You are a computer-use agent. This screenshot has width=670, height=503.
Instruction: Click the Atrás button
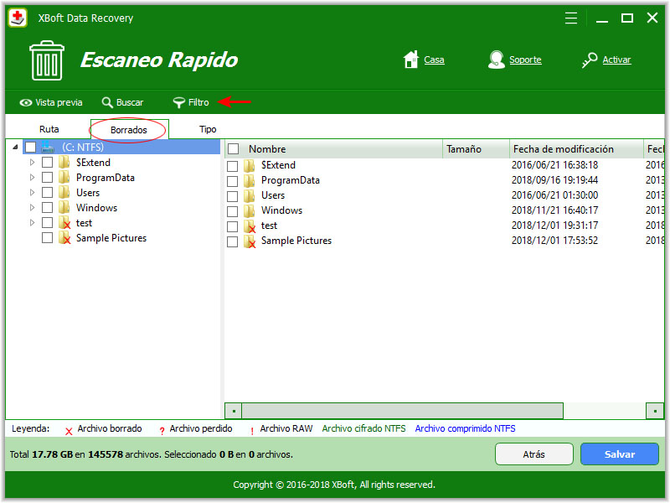point(534,454)
